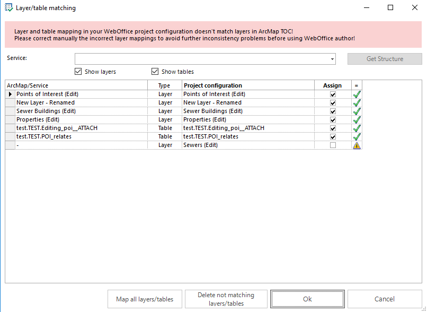This screenshot has width=427, height=312.
Task: Uncheck the Show layers checkbox
Action: (78, 72)
